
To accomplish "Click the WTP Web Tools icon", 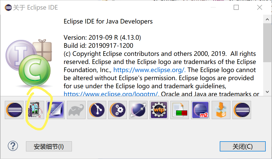I will pos(159,110).
